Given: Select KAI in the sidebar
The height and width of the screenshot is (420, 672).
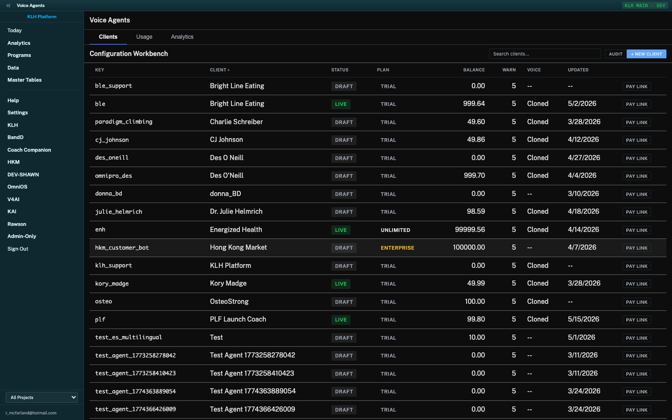Looking at the screenshot, I should (12, 211).
